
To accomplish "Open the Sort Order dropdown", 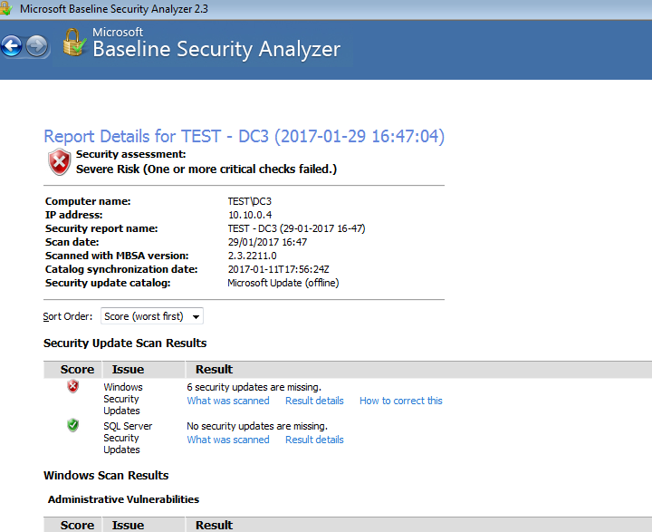I will (x=152, y=316).
